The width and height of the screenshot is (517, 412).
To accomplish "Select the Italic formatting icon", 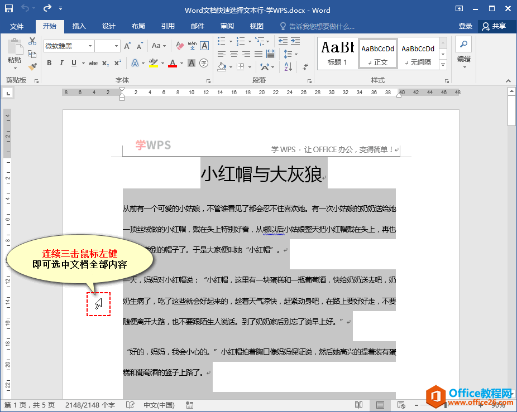I will (61, 61).
